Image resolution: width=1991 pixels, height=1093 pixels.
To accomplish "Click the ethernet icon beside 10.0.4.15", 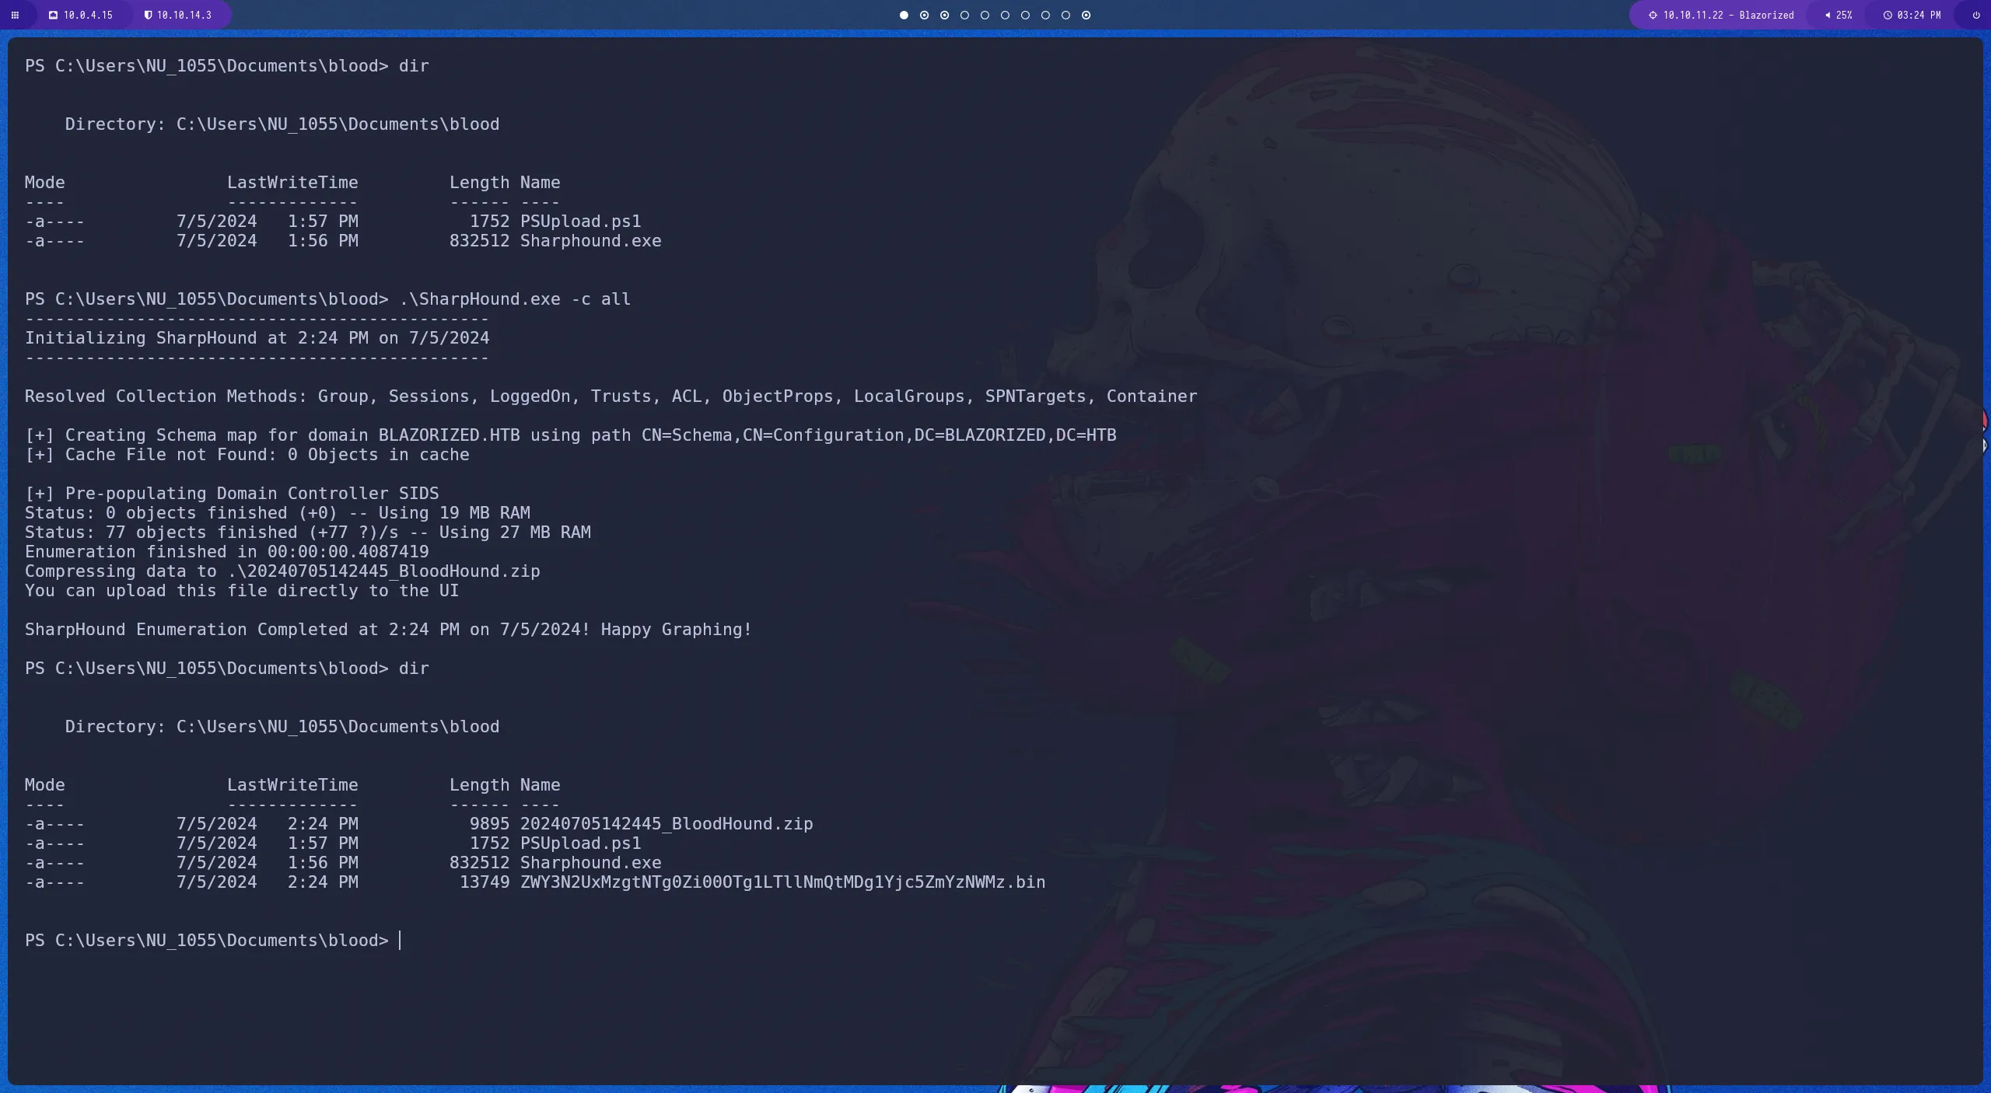I will 54,15.
